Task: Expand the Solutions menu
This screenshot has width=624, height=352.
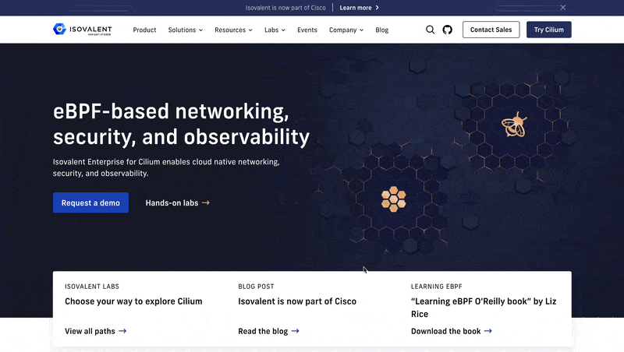Action: tap(185, 30)
